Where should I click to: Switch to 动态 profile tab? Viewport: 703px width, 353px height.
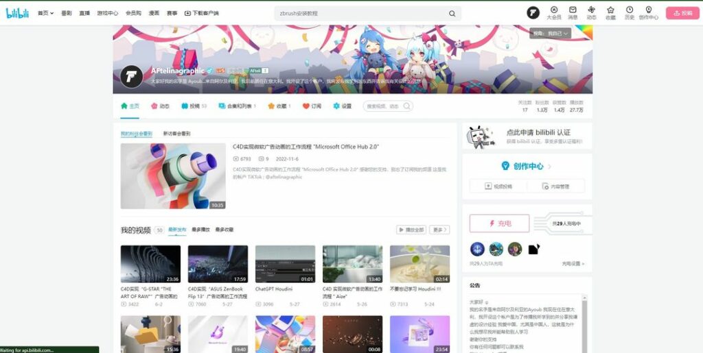160,106
